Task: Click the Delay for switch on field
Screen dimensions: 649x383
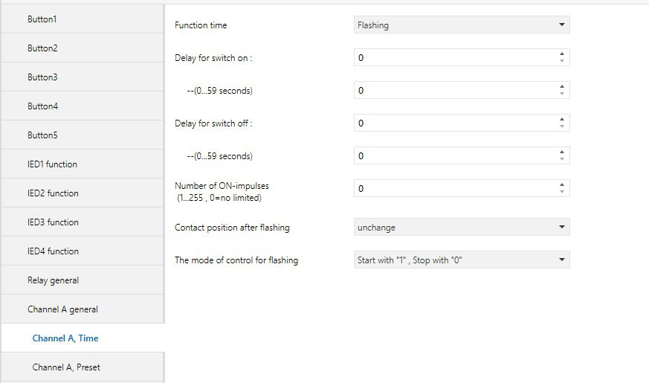Action: click(455, 58)
